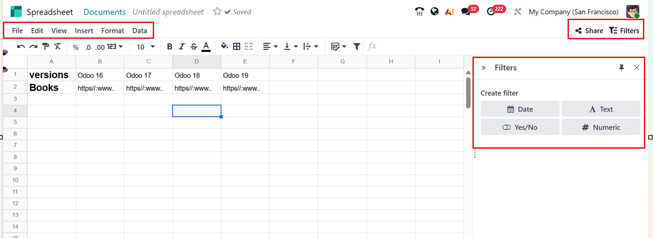This screenshot has height=238, width=653.
Task: Open the fill color bucket
Action: pos(224,47)
